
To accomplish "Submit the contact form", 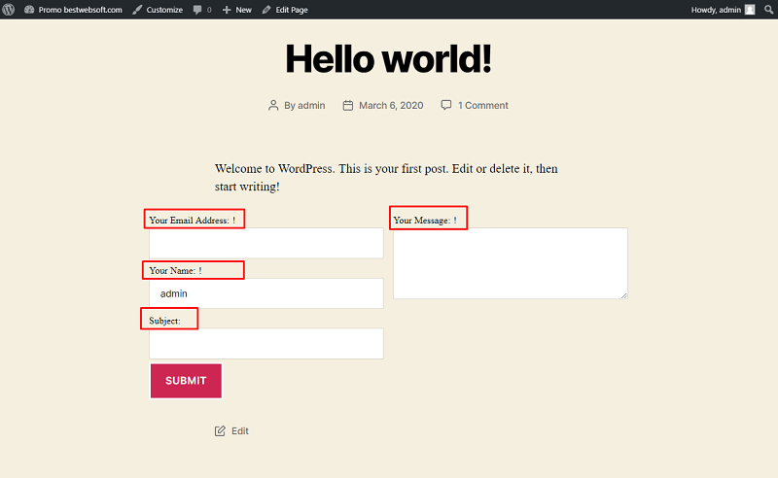I will pos(186,381).
